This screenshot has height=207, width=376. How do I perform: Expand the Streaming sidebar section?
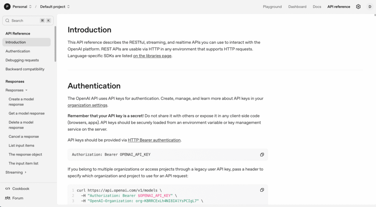point(25,172)
